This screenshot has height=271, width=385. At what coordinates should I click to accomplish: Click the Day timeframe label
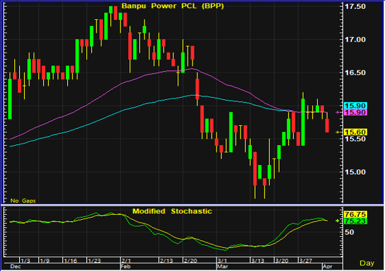(367, 263)
